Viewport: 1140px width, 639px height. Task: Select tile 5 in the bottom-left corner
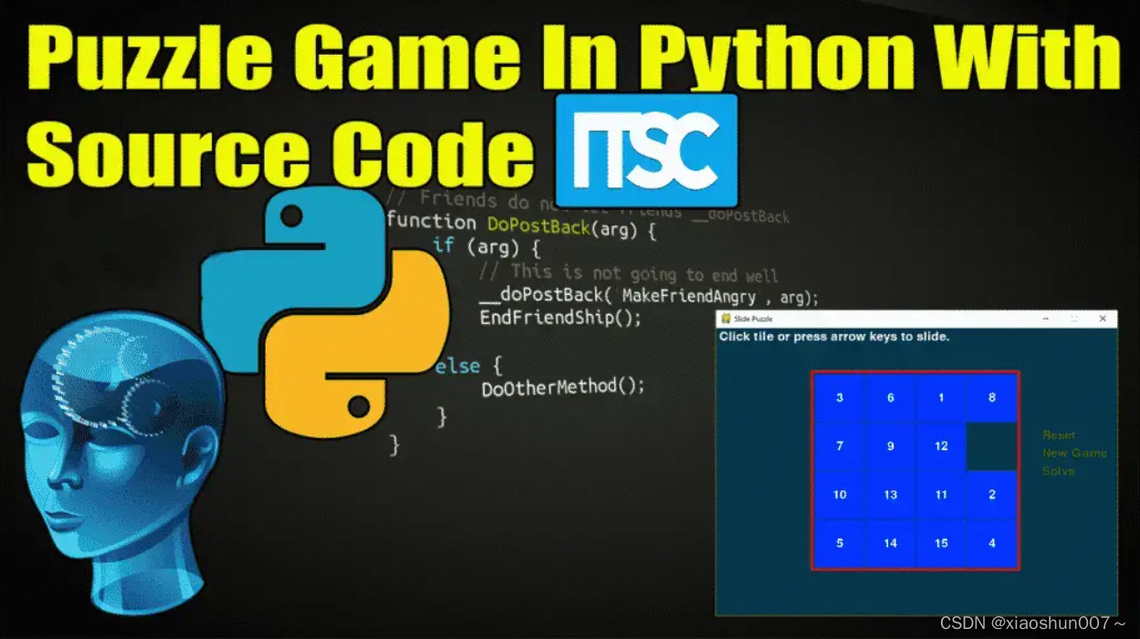click(x=839, y=543)
